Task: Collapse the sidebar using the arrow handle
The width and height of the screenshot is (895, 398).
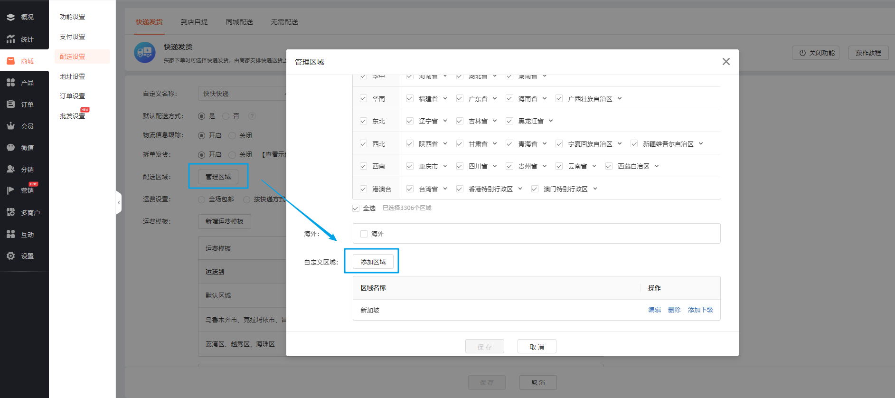Action: (x=119, y=203)
